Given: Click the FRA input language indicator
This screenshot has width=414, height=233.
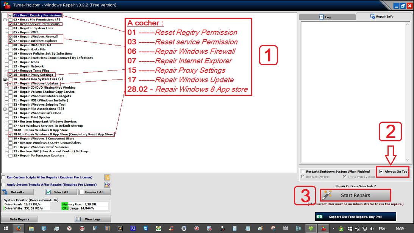Looking at the screenshot, I should pos(382,229).
